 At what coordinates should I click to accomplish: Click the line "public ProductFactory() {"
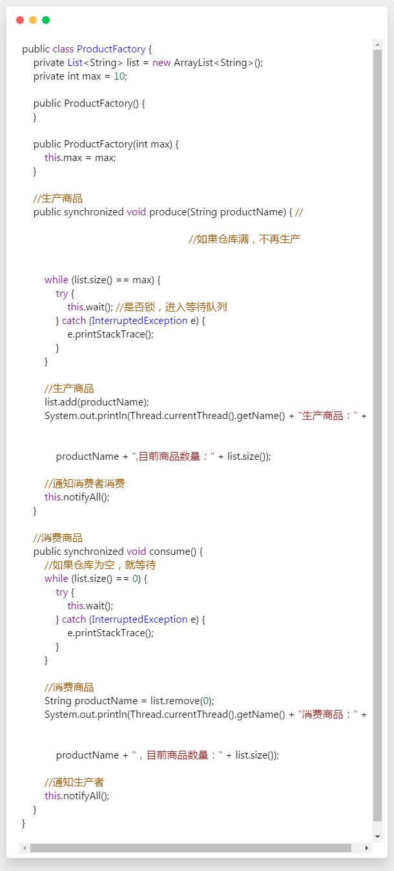pos(89,103)
